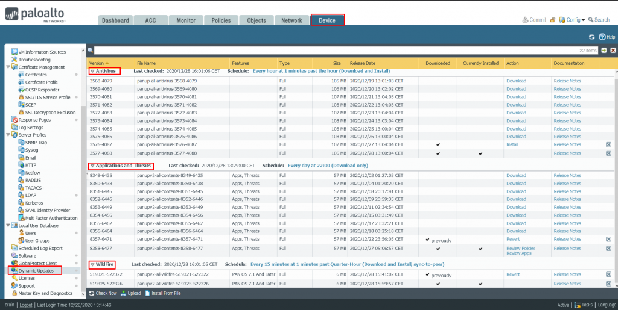Collapse Server Profiles tree node
Image resolution: width=618 pixels, height=310 pixels.
[x=8, y=135]
